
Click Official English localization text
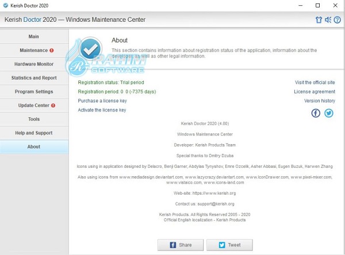(x=205, y=220)
